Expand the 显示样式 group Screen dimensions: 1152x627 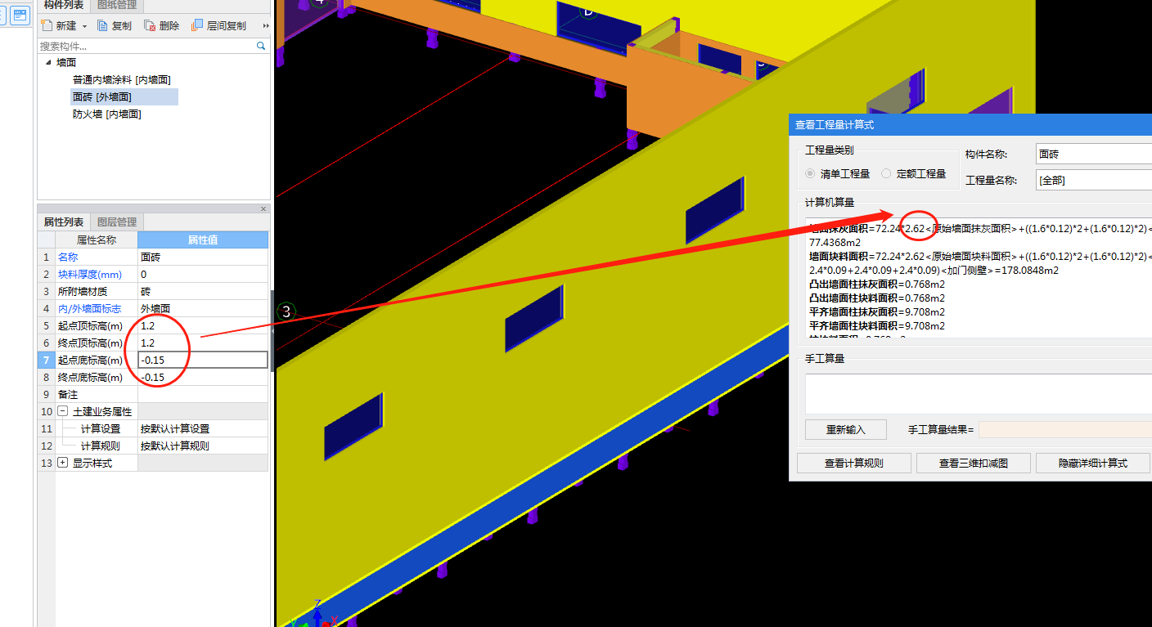63,463
